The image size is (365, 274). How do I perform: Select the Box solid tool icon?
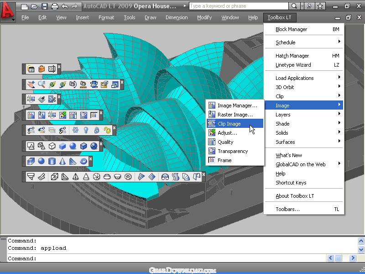coord(31,161)
